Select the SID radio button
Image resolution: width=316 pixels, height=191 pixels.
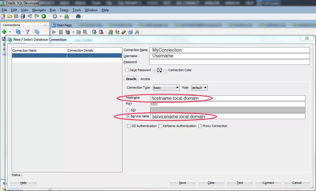tap(128, 110)
